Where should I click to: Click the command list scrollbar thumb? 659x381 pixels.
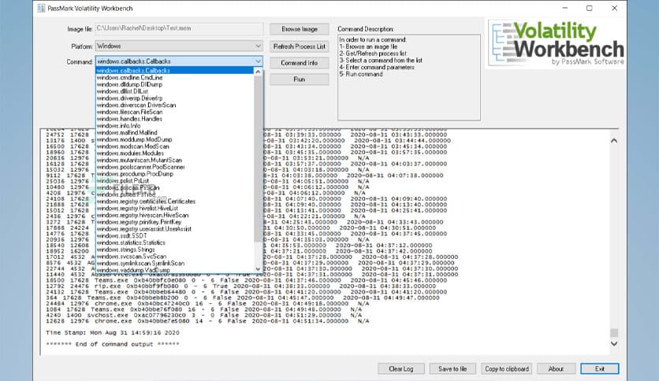[x=258, y=158]
